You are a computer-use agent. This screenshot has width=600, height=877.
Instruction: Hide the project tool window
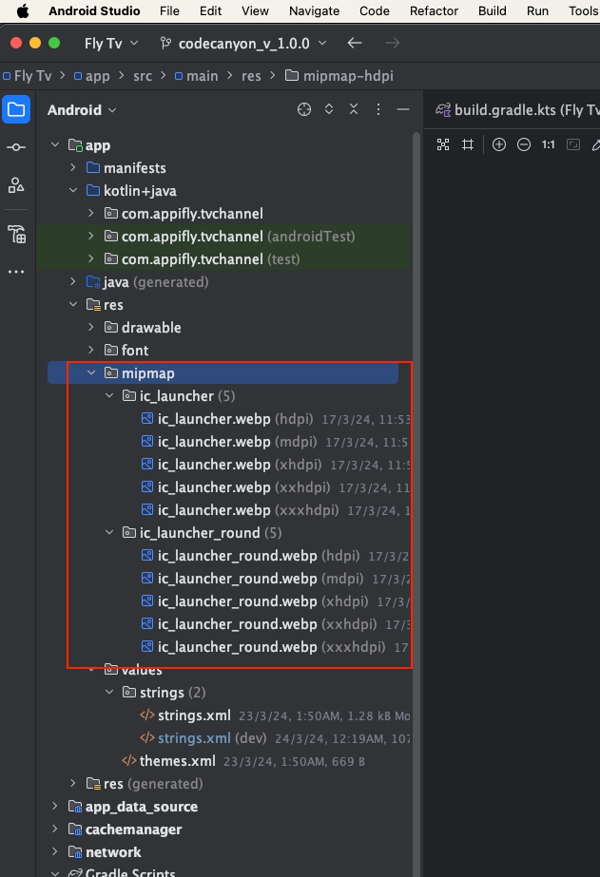(x=402, y=110)
